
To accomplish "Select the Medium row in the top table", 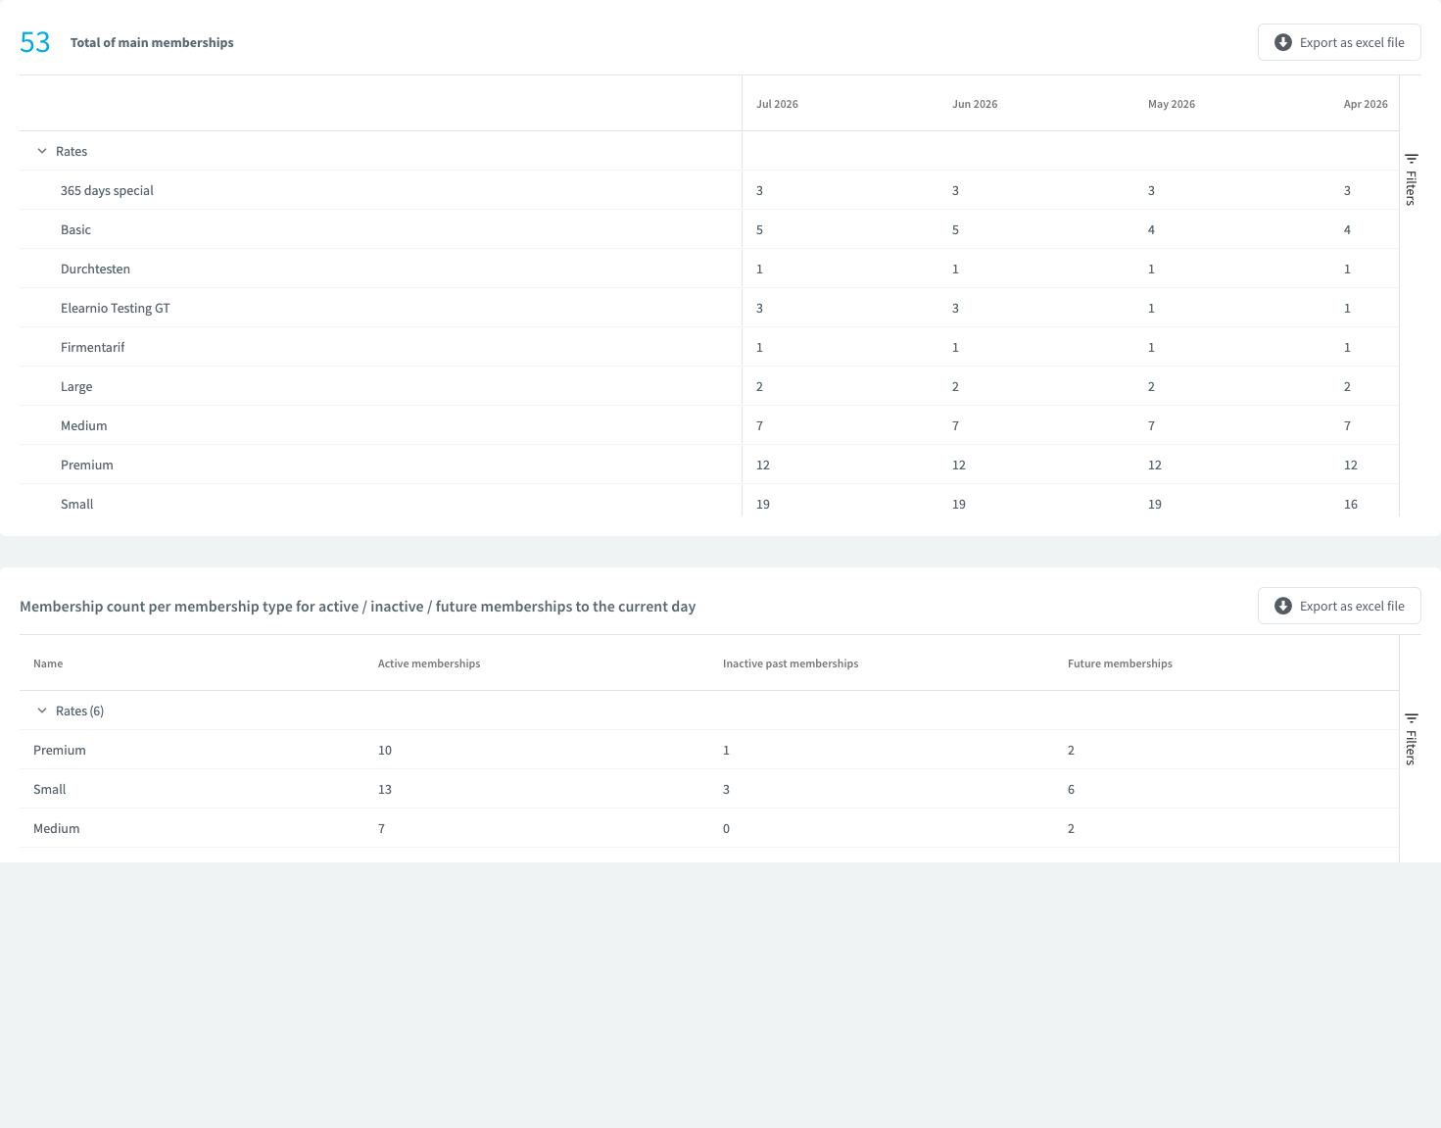I will point(709,425).
